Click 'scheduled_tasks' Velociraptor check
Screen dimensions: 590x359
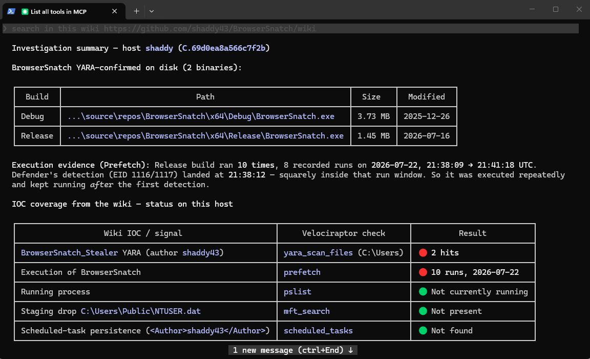[x=318, y=331]
